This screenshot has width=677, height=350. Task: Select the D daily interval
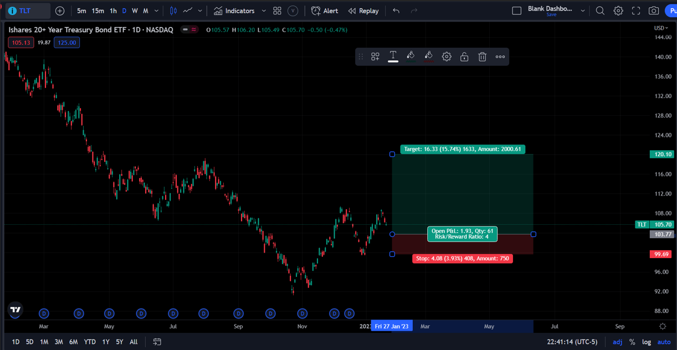coord(124,11)
